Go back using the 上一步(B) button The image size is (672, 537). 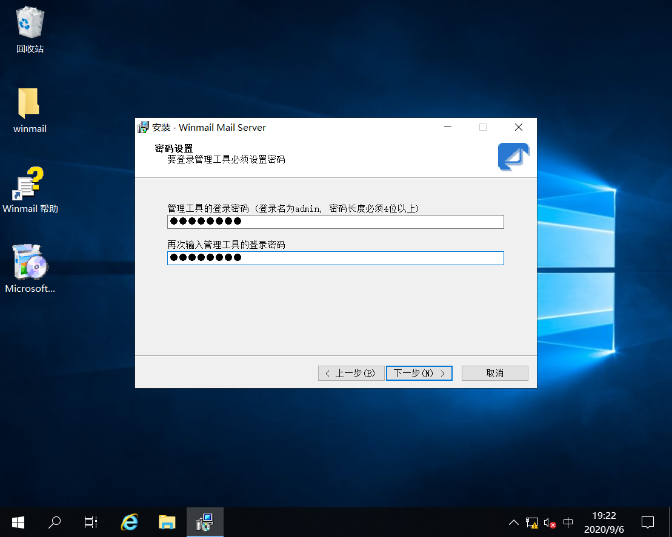[x=351, y=373]
